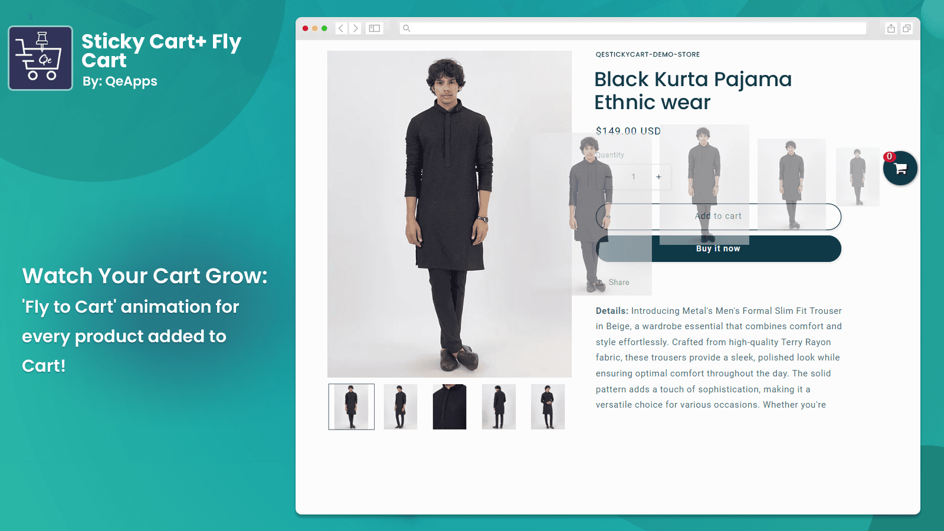The width and height of the screenshot is (944, 531).
Task: Open the browser tabs overview icon
Action: tap(907, 28)
